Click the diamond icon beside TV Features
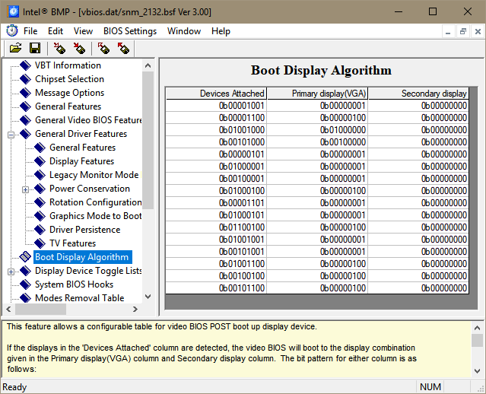Image resolution: width=486 pixels, height=394 pixels. 40,243
